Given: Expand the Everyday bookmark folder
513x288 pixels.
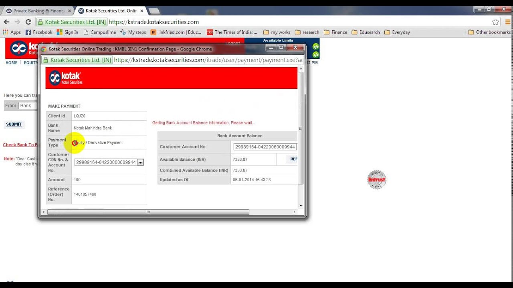Looking at the screenshot, I should pos(397,32).
